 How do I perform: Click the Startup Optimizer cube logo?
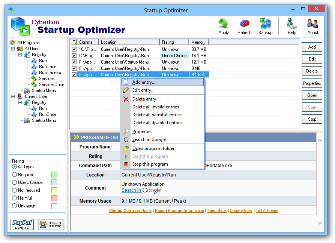click(x=21, y=26)
